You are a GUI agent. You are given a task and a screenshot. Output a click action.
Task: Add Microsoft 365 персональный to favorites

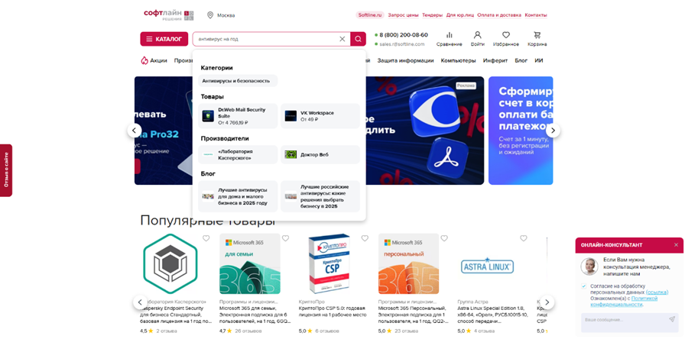[444, 238]
